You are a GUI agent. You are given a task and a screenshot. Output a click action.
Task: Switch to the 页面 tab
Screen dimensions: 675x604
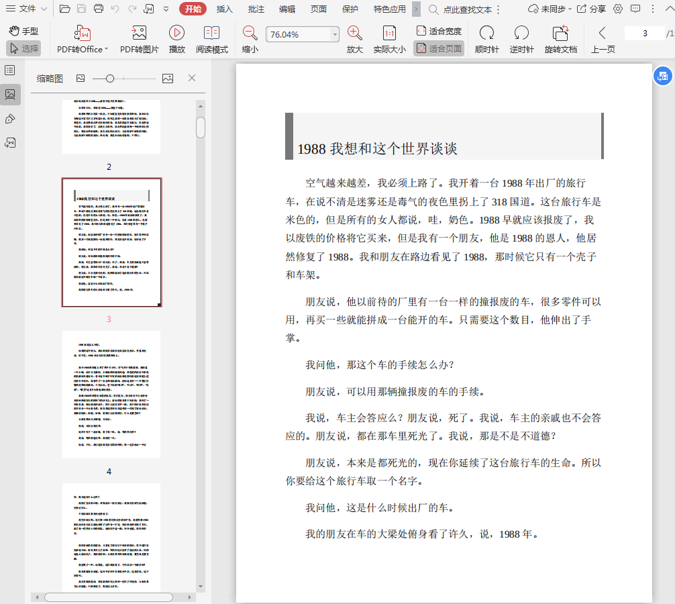(319, 9)
